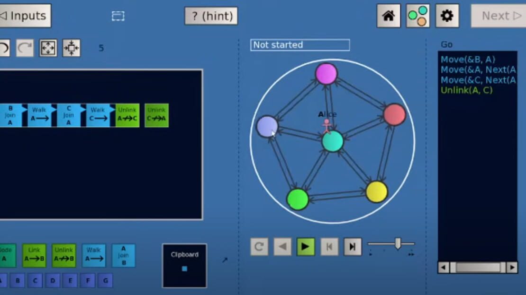Image resolution: width=526 pixels, height=295 pixels.
Task: Click the yellow node in the graph
Action: point(377,192)
